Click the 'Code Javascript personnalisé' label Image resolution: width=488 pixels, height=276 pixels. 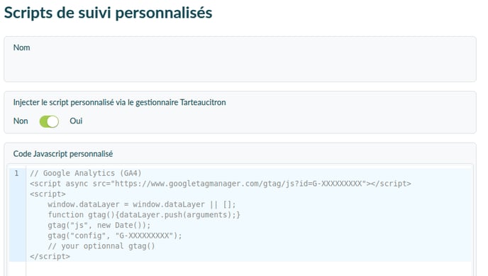tap(63, 154)
